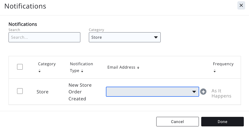Expand the Email Address dropdown in Store row
Image resolution: width=249 pixels, height=130 pixels.
tap(152, 92)
